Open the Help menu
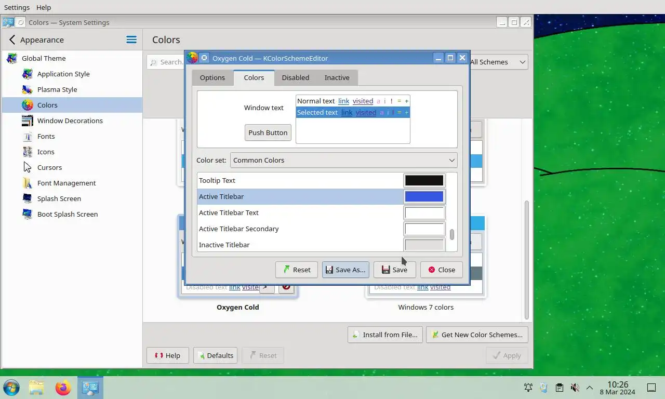The width and height of the screenshot is (665, 399). click(44, 7)
